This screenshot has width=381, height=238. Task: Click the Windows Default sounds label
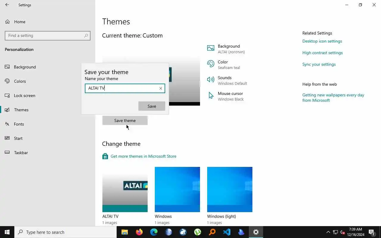tap(232, 83)
